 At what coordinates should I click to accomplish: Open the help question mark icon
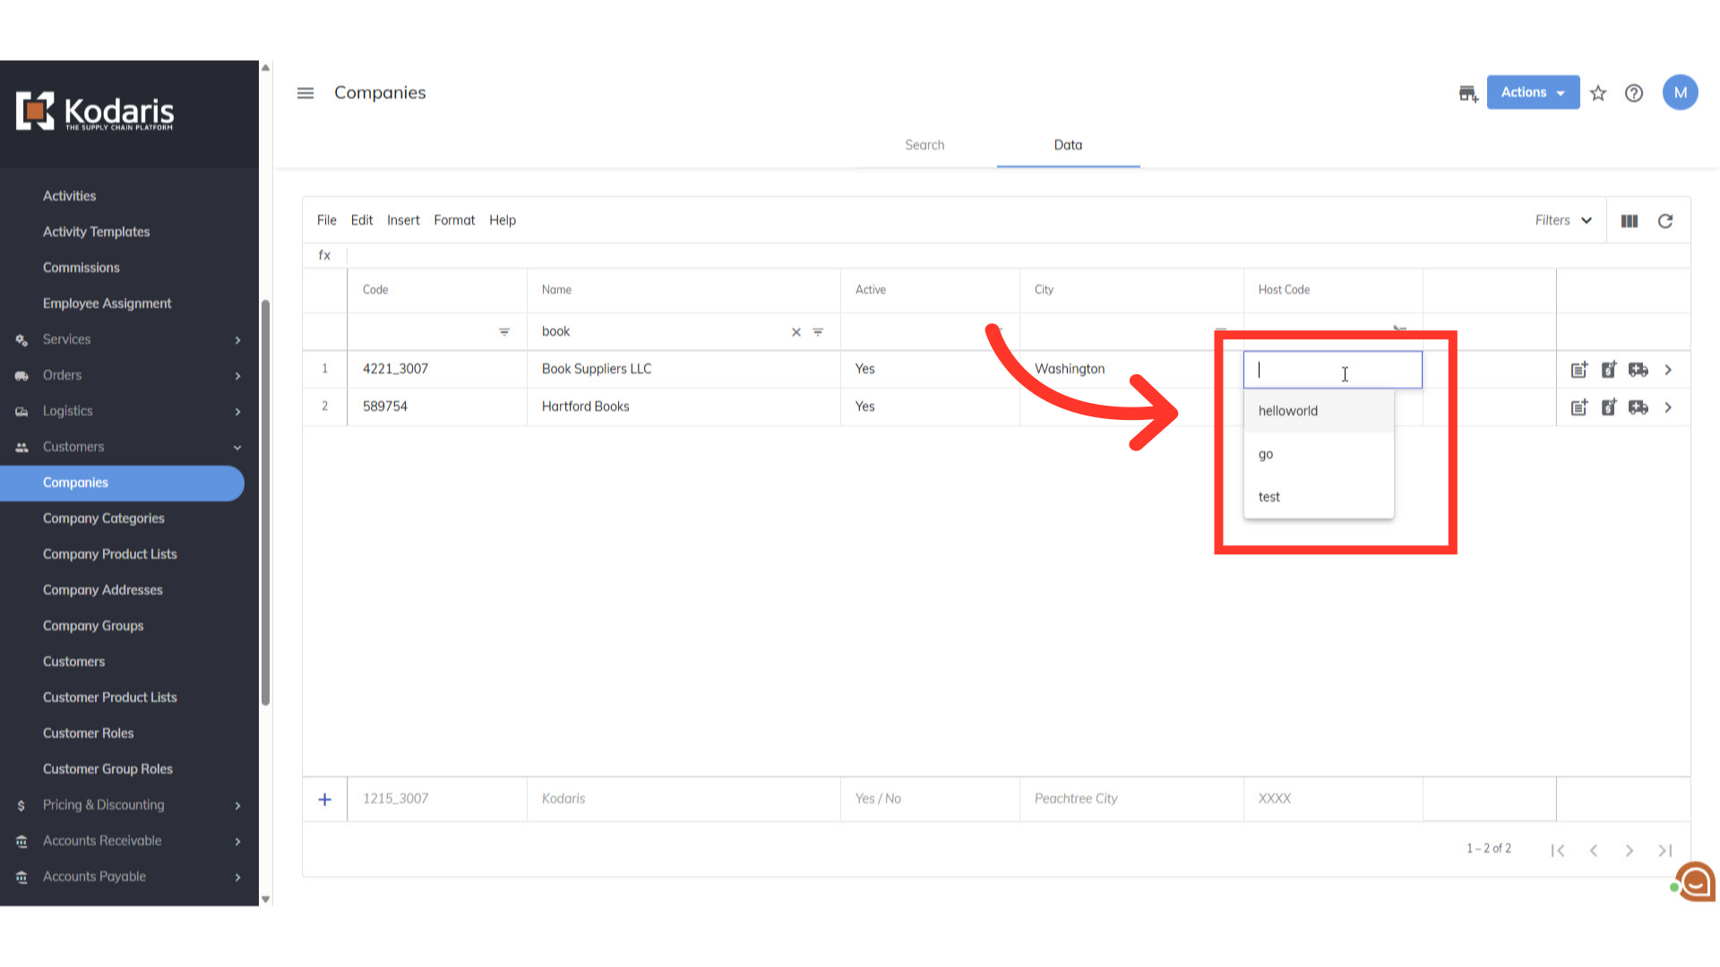point(1634,93)
